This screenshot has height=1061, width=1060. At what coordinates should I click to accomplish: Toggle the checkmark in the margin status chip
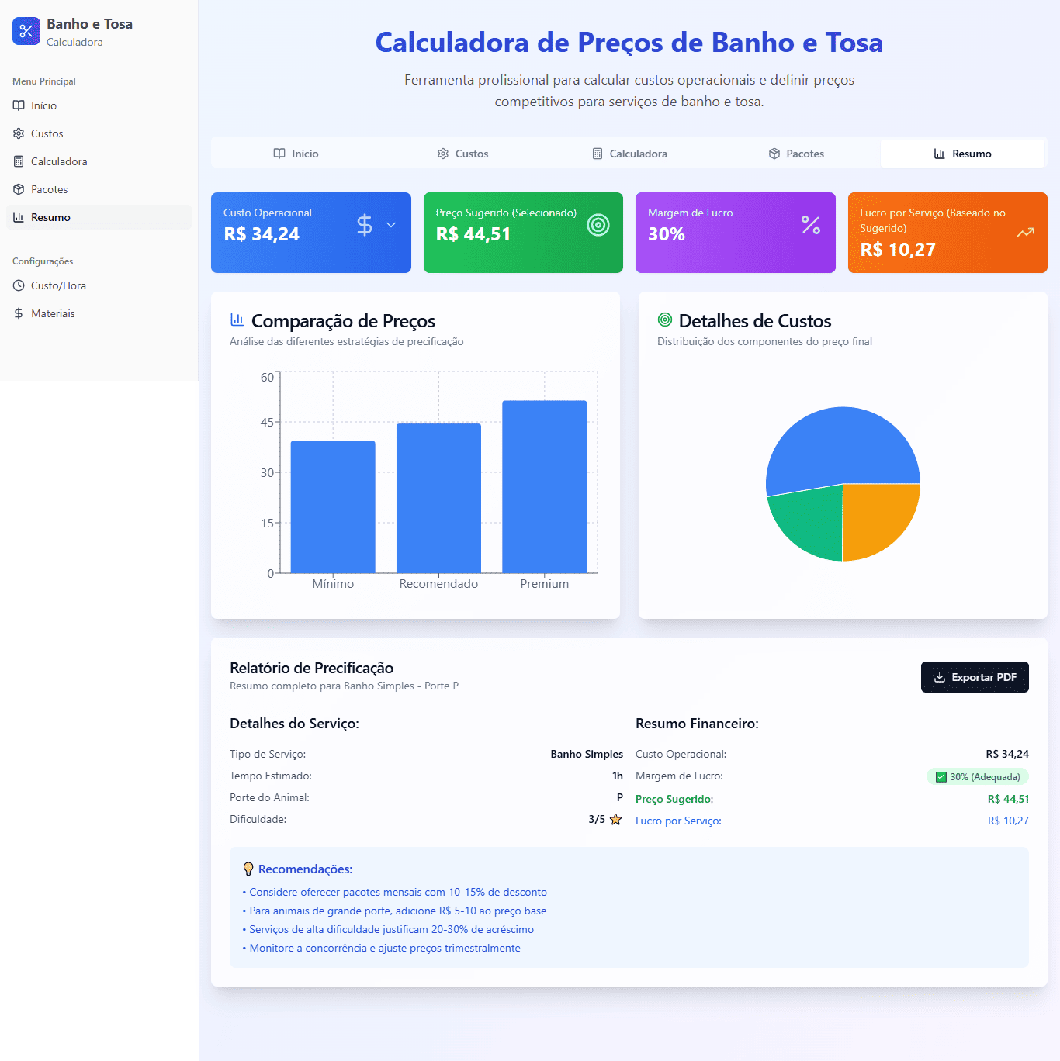click(x=941, y=776)
